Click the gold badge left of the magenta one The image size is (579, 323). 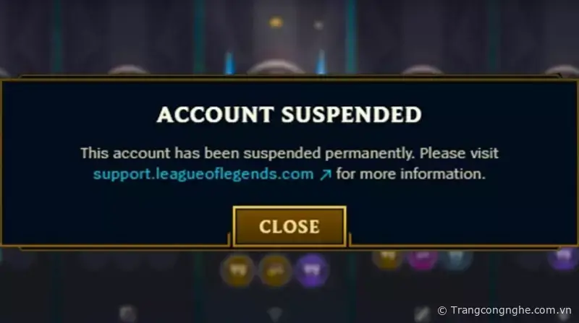click(388, 257)
